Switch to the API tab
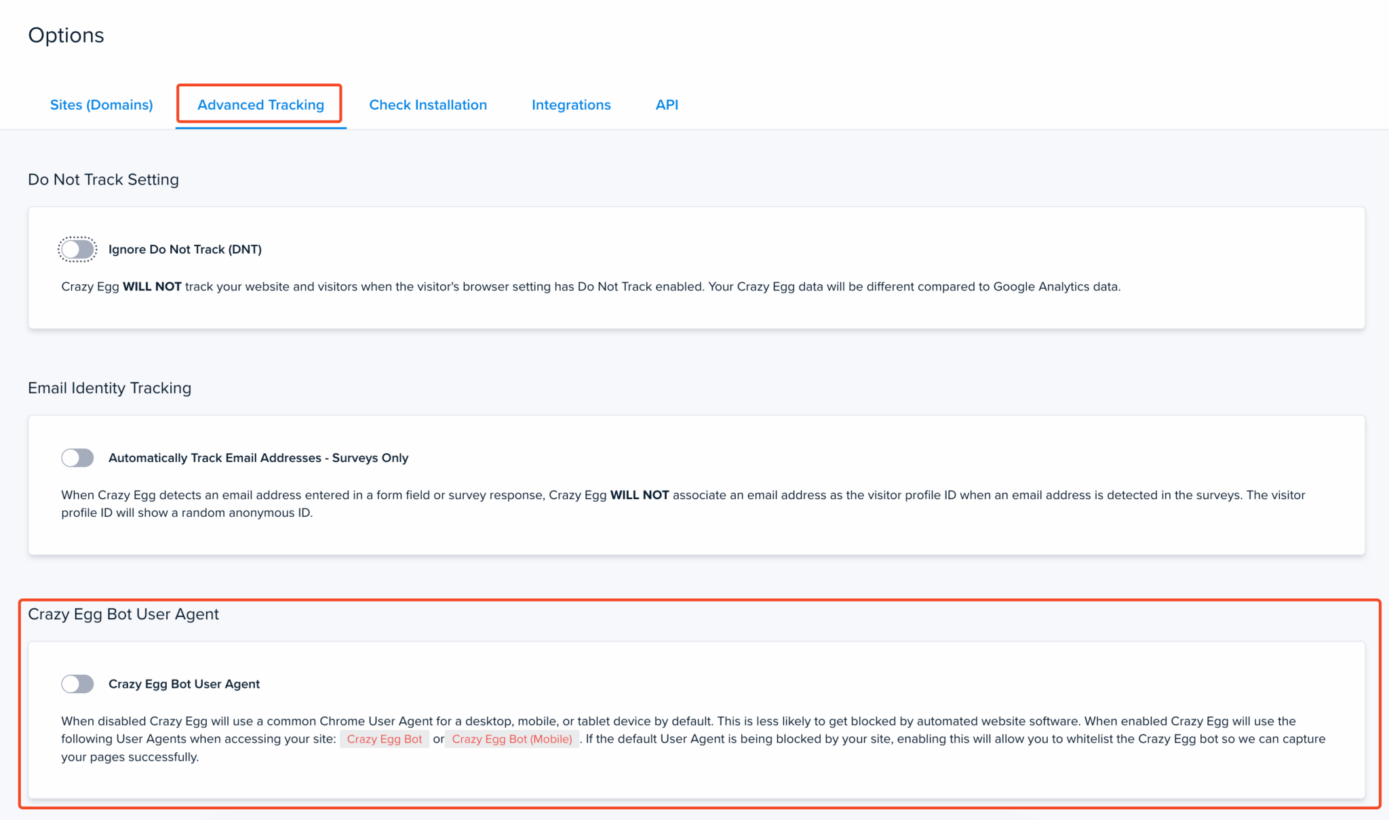The image size is (1389, 820). (667, 104)
